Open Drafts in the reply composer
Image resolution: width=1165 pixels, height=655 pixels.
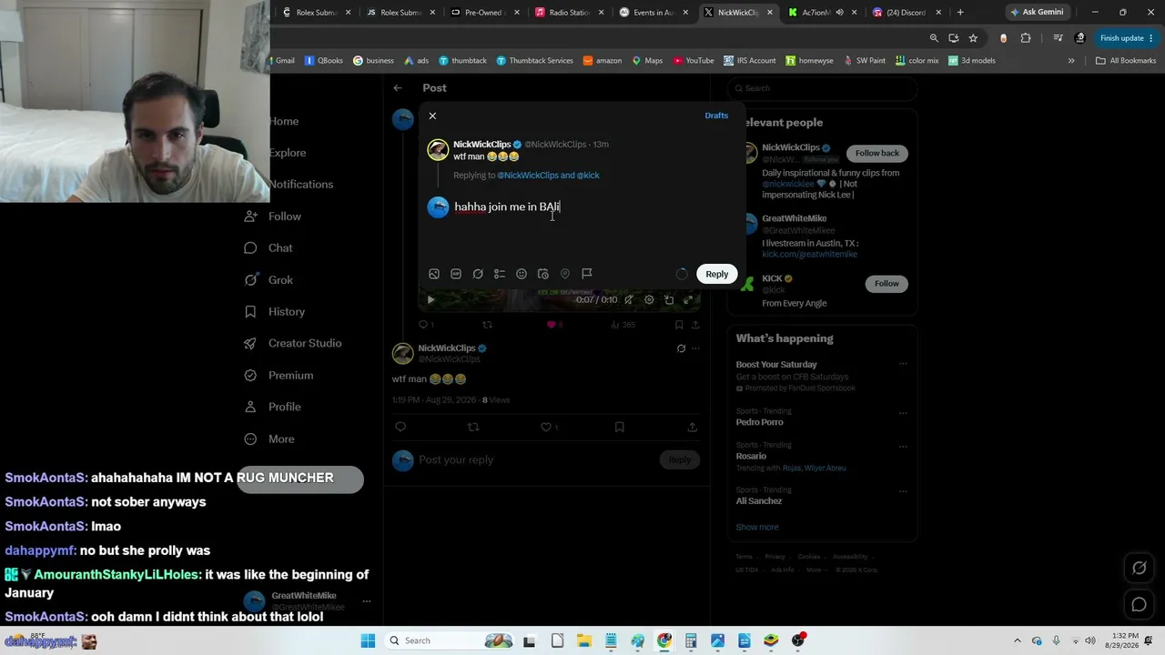pyautogui.click(x=716, y=116)
